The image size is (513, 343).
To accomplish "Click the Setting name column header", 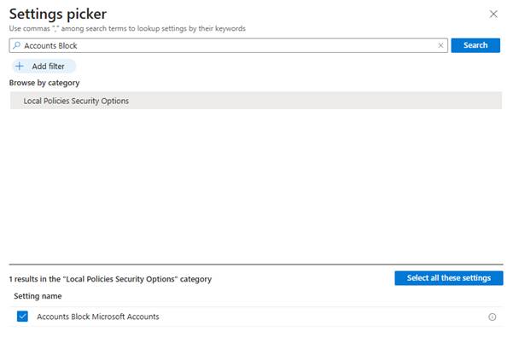I will 38,295.
